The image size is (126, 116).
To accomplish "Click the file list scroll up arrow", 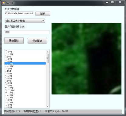I will [47, 52].
